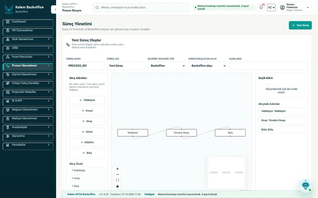This screenshot has width=318, height=198.
Task: Add a Koşul step
Action: (x=87, y=111)
